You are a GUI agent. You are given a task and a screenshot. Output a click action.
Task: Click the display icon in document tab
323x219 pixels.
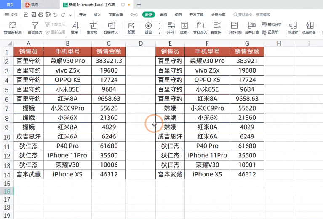coord(123,5)
